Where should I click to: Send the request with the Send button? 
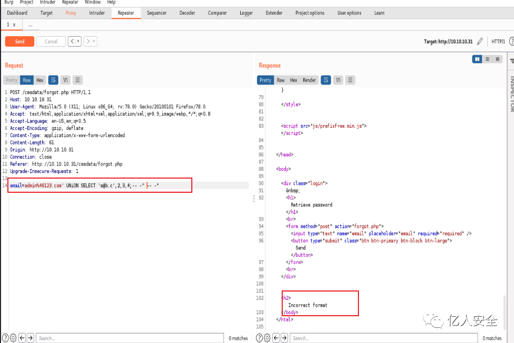pyautogui.click(x=19, y=41)
